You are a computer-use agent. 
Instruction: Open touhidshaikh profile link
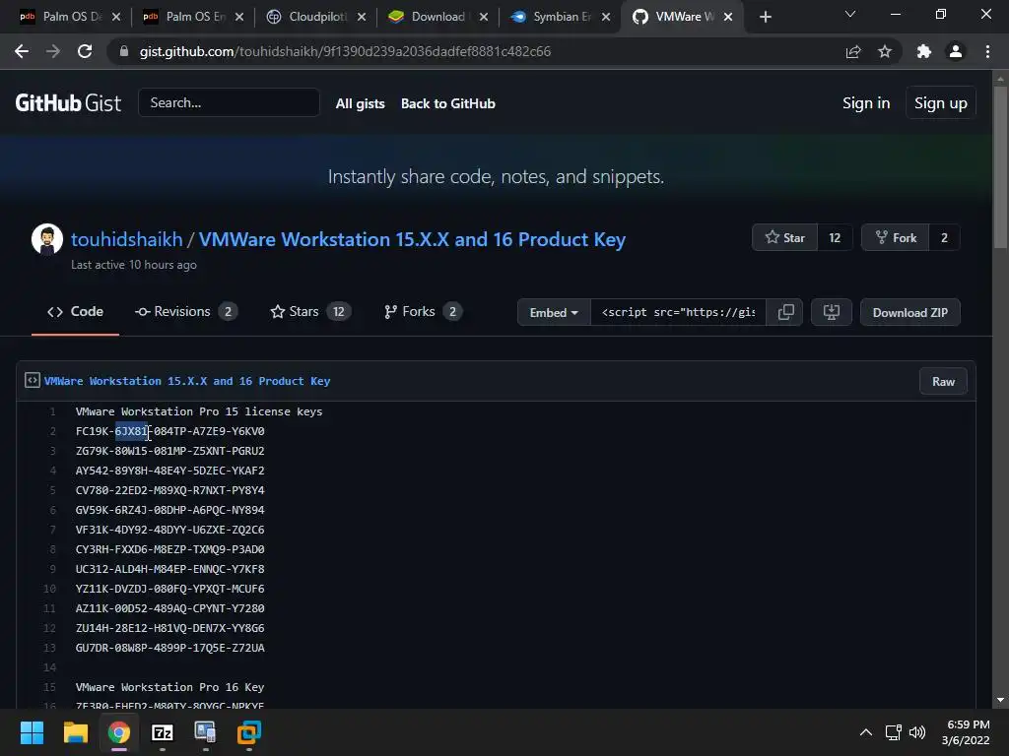(127, 239)
